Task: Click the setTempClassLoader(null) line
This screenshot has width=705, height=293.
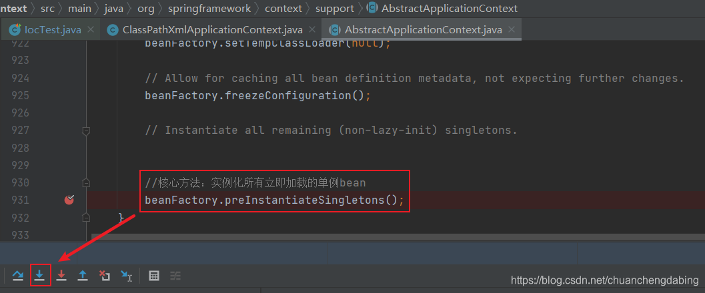Action: click(x=268, y=43)
